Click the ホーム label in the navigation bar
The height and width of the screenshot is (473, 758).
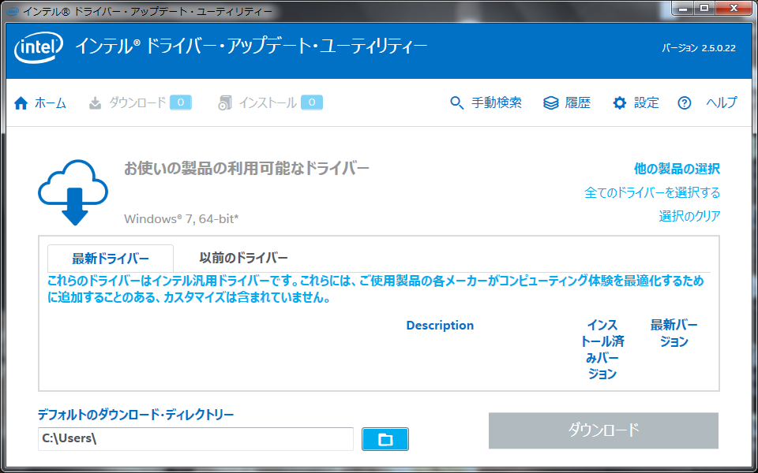coord(51,102)
